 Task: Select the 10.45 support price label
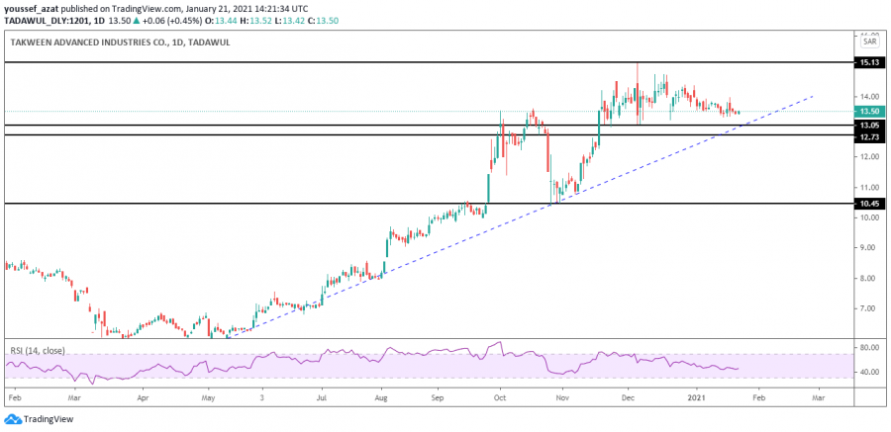[869, 204]
